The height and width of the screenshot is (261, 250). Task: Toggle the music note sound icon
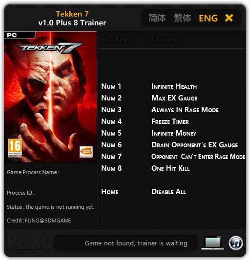point(235,243)
